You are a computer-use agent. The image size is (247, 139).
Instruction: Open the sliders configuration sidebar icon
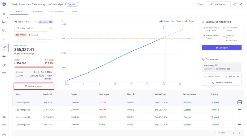tap(4, 126)
